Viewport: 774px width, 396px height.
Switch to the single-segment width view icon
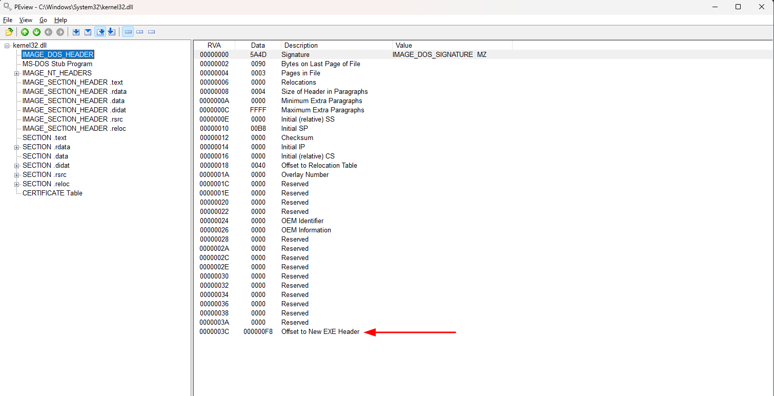tap(152, 32)
